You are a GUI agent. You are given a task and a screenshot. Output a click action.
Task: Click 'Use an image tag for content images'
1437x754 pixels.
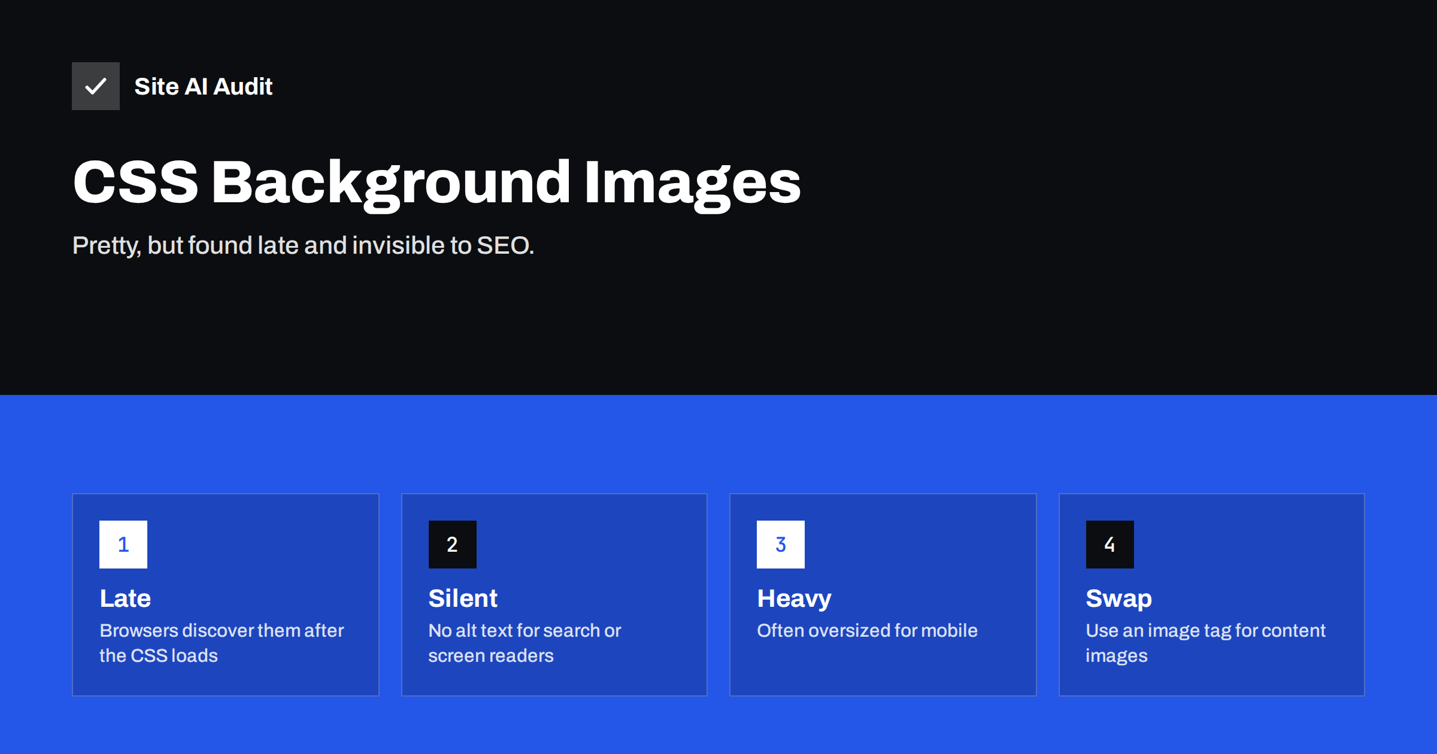pos(1206,643)
